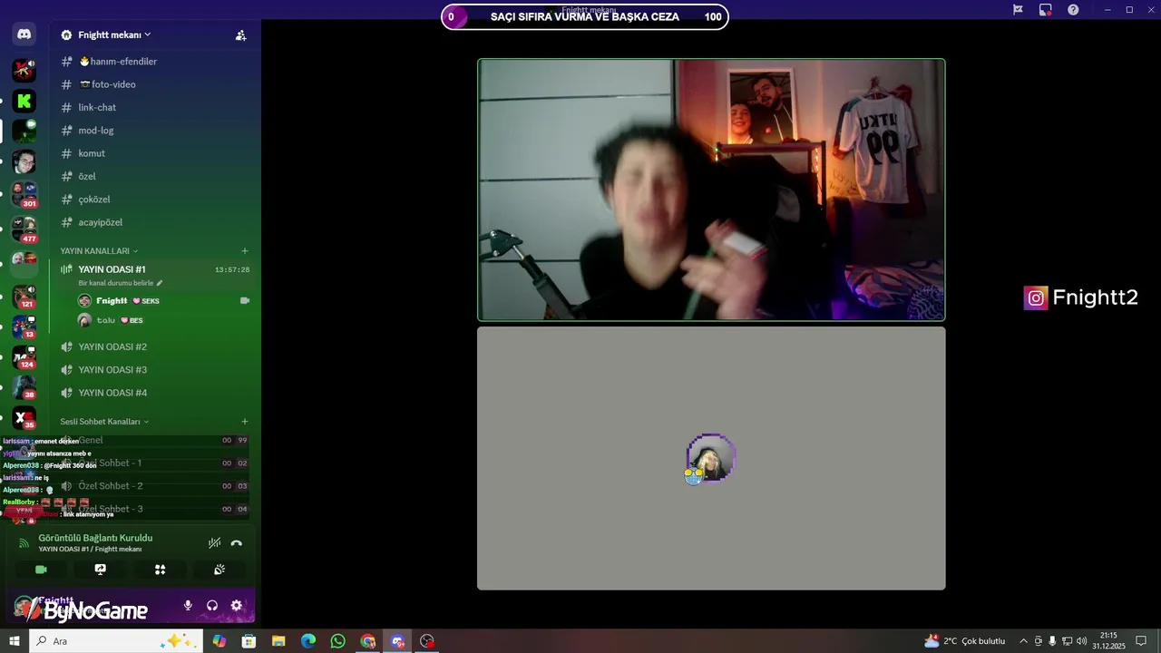This screenshot has height=653, width=1161.
Task: Click the Ara search box on taskbar
Action: click(116, 641)
